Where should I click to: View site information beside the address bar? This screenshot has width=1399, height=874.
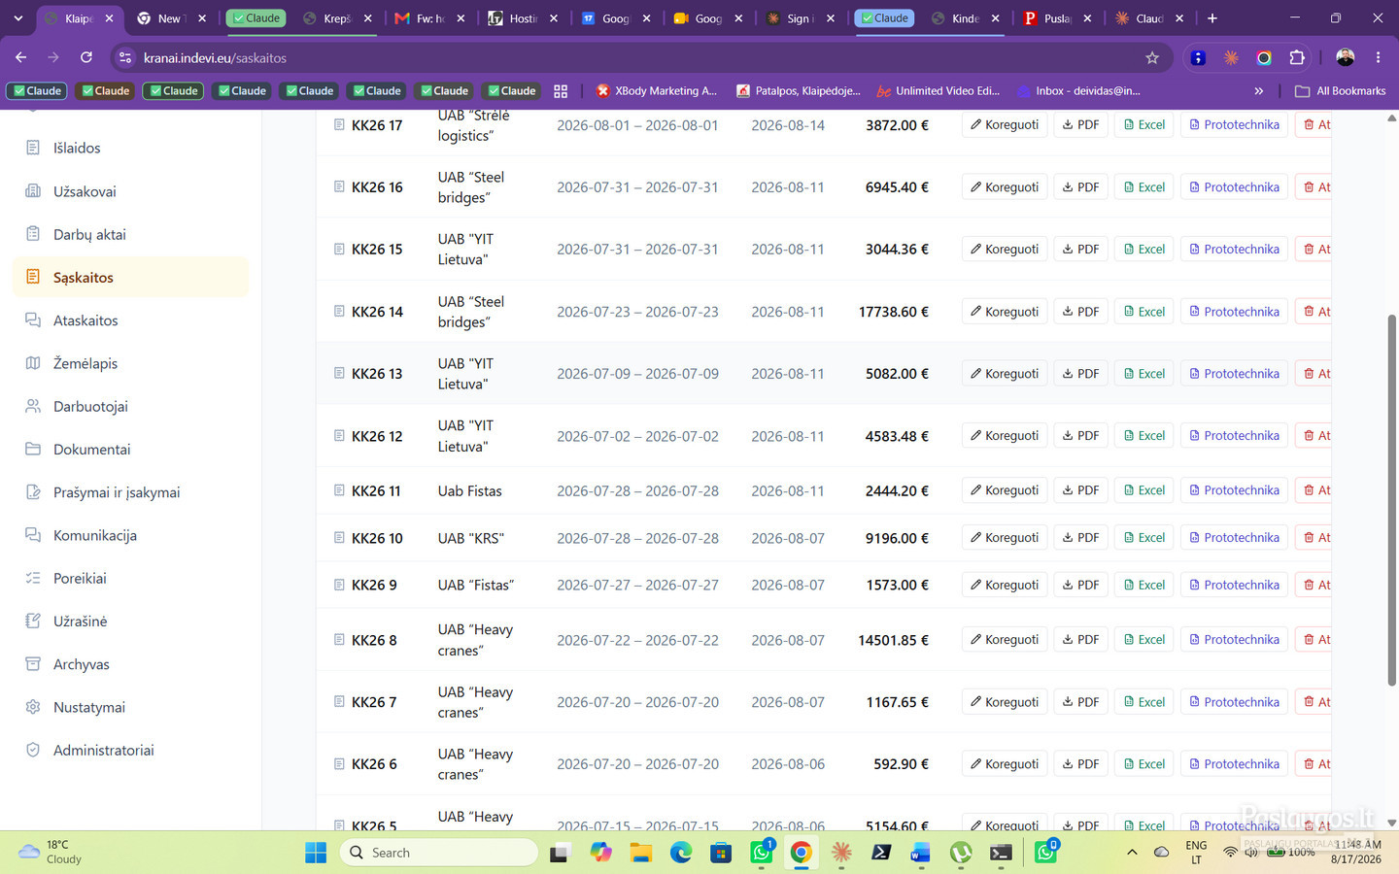[x=125, y=58]
